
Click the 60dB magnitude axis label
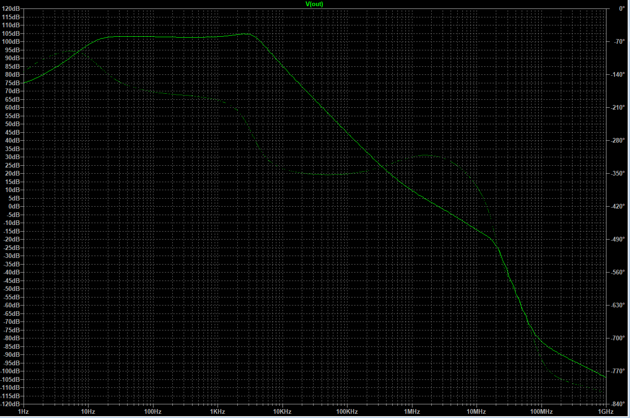click(13, 107)
